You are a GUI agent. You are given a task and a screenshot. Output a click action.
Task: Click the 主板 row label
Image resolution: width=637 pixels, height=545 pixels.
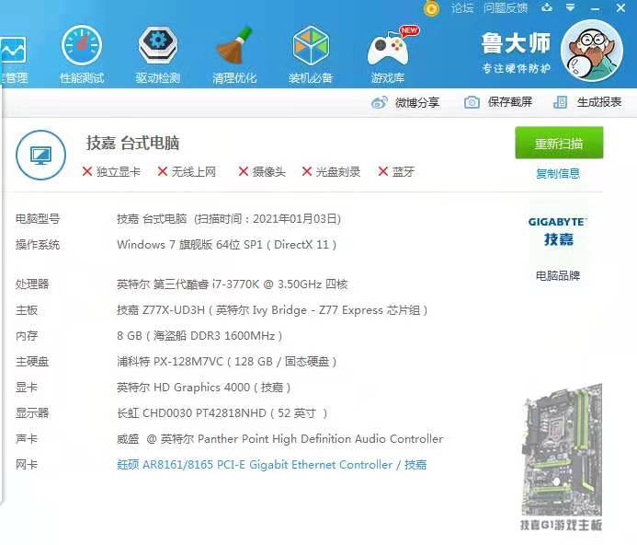[27, 310]
